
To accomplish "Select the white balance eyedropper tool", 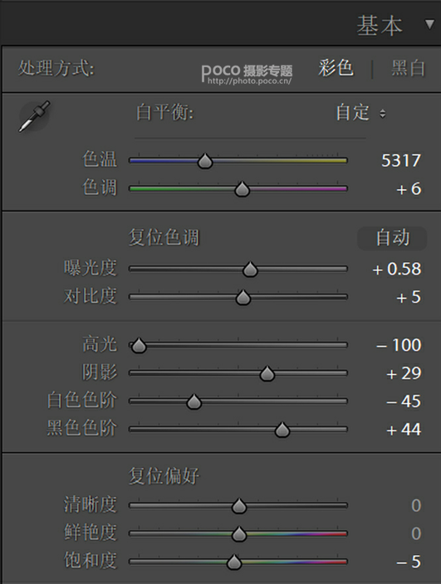I will pos(34,116).
